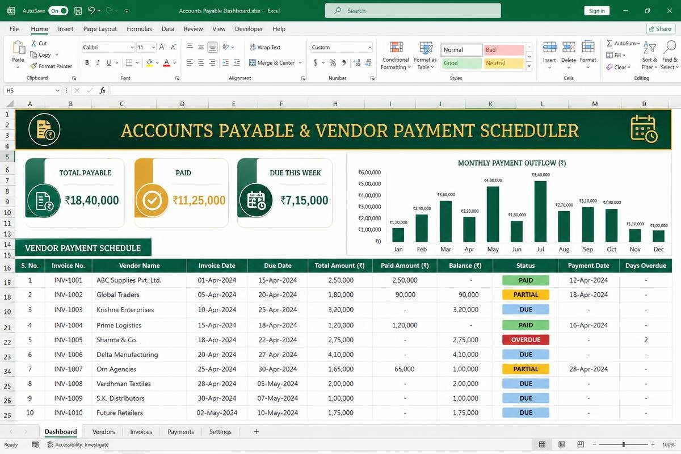Image resolution: width=681 pixels, height=454 pixels.
Task: Click the formula bar input area
Action: click(x=394, y=90)
